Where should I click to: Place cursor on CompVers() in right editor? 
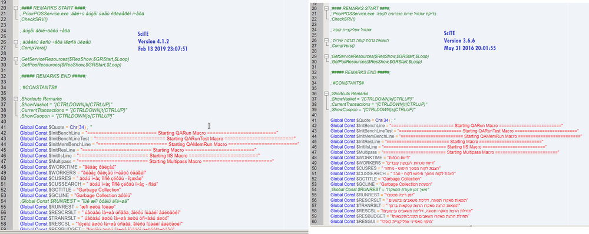[342, 45]
